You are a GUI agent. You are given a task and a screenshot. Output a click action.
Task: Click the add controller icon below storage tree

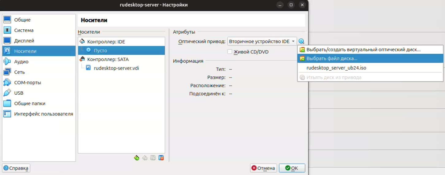click(x=137, y=158)
